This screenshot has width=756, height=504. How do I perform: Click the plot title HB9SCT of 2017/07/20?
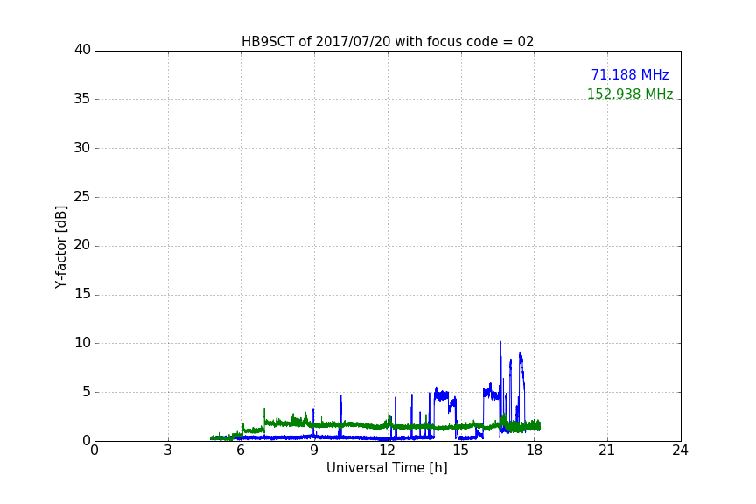pyautogui.click(x=388, y=42)
